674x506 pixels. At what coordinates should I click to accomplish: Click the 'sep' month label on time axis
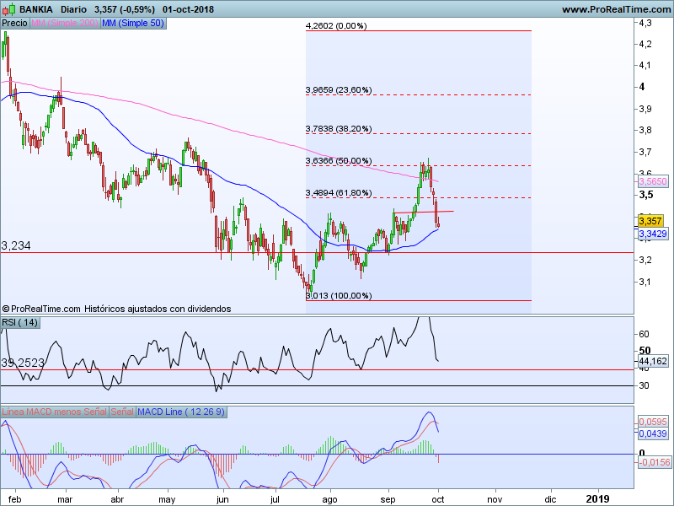point(388,499)
